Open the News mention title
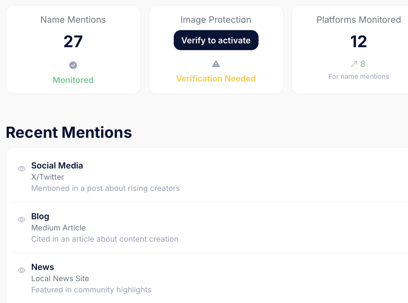 point(43,267)
